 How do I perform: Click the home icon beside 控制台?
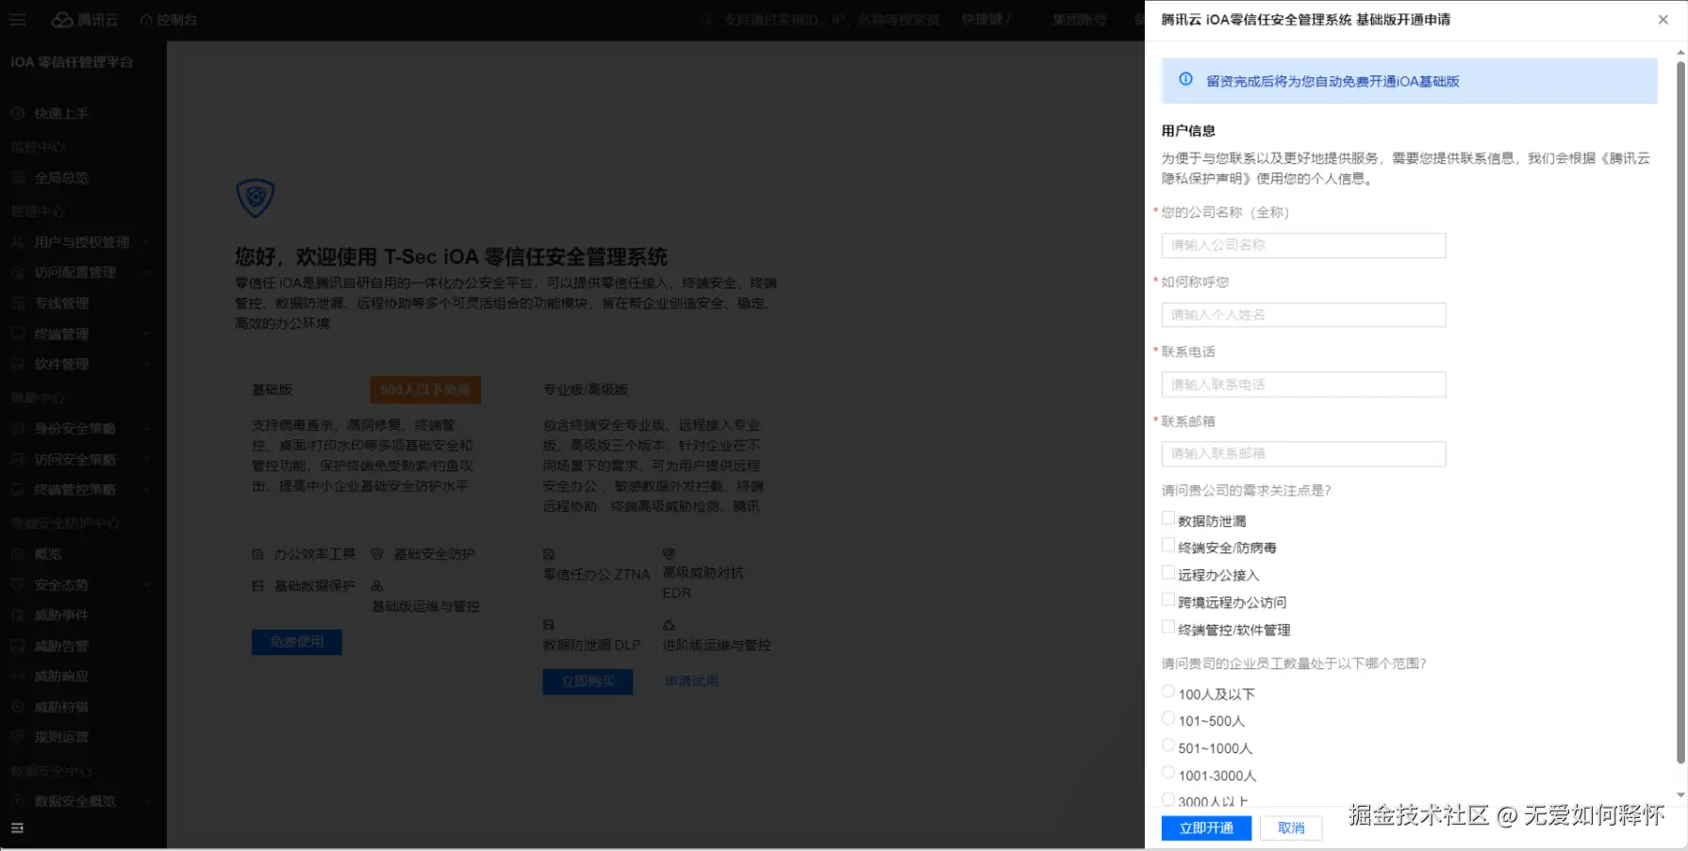click(146, 20)
